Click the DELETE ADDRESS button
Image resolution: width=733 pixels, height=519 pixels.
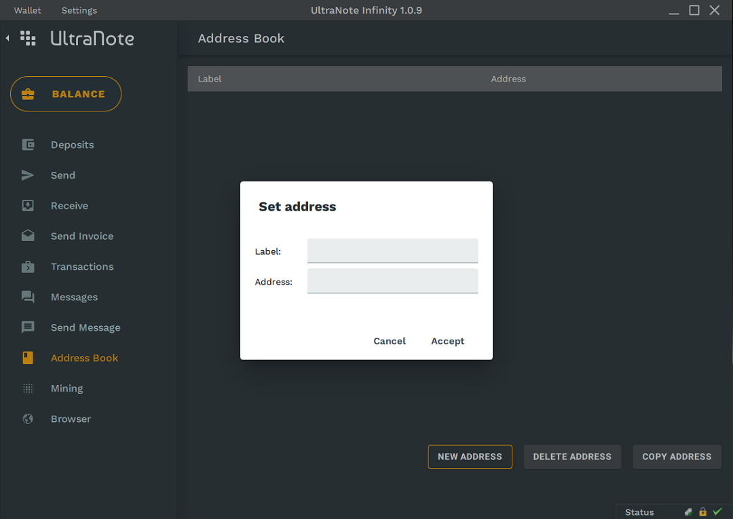pos(572,457)
